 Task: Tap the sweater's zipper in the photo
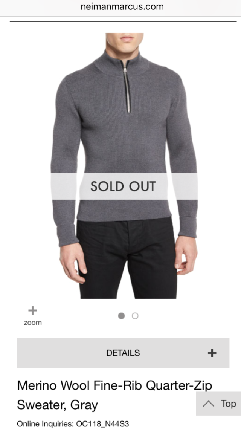[x=127, y=87]
